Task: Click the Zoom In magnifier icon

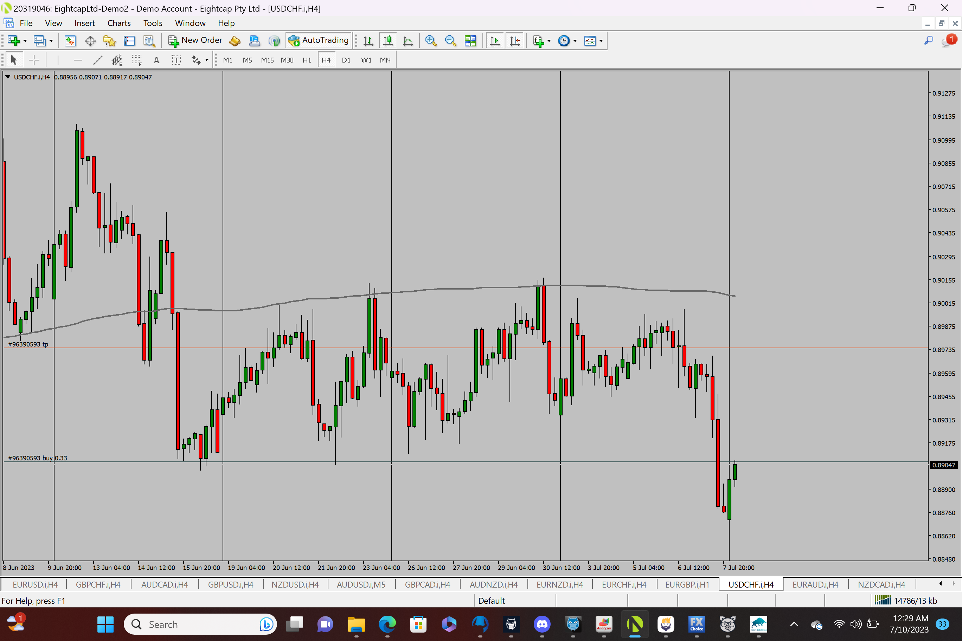Action: pos(430,40)
